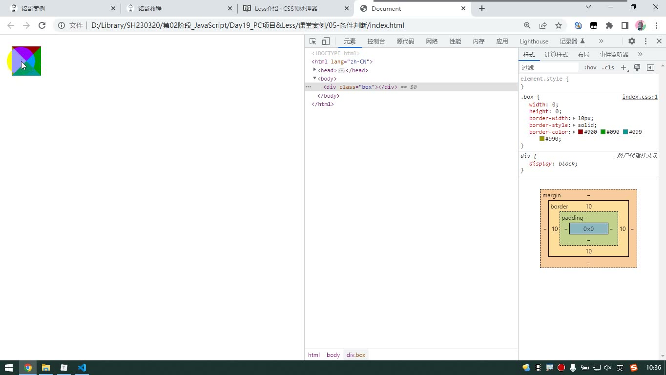Bookmark this page with the star icon

(x=559, y=25)
